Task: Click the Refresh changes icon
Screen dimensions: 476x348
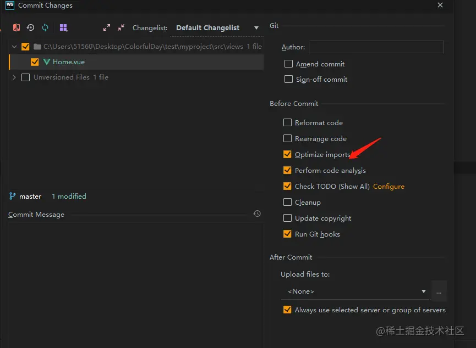Action: (x=45, y=27)
